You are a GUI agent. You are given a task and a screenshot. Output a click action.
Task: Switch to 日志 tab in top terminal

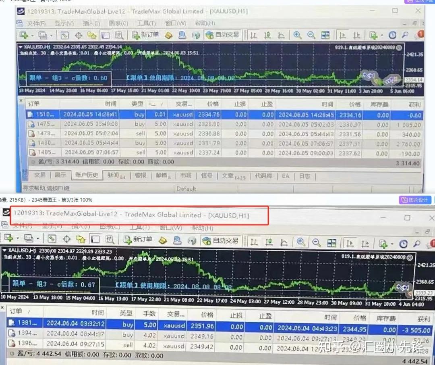coord(304,176)
